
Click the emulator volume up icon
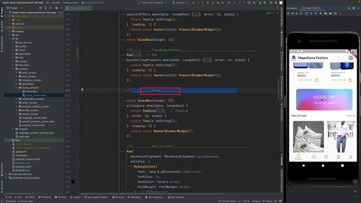click(293, 14)
